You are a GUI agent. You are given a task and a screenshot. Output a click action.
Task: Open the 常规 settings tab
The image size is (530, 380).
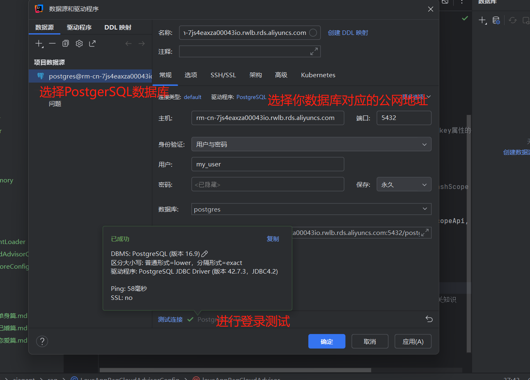pos(165,75)
